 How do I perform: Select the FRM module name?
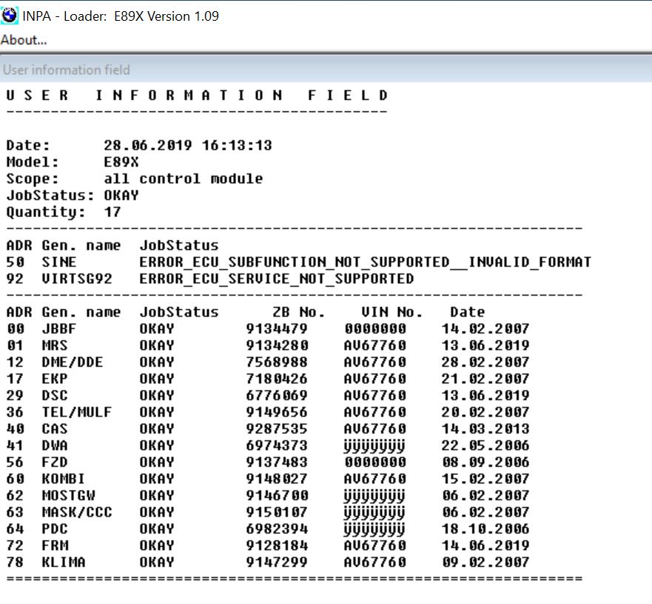coord(56,545)
